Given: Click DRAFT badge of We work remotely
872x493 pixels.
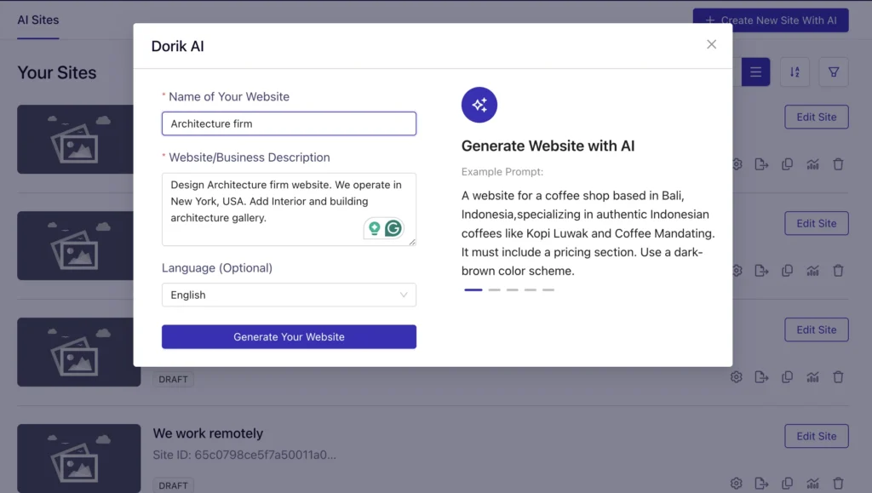Looking at the screenshot, I should (x=173, y=485).
